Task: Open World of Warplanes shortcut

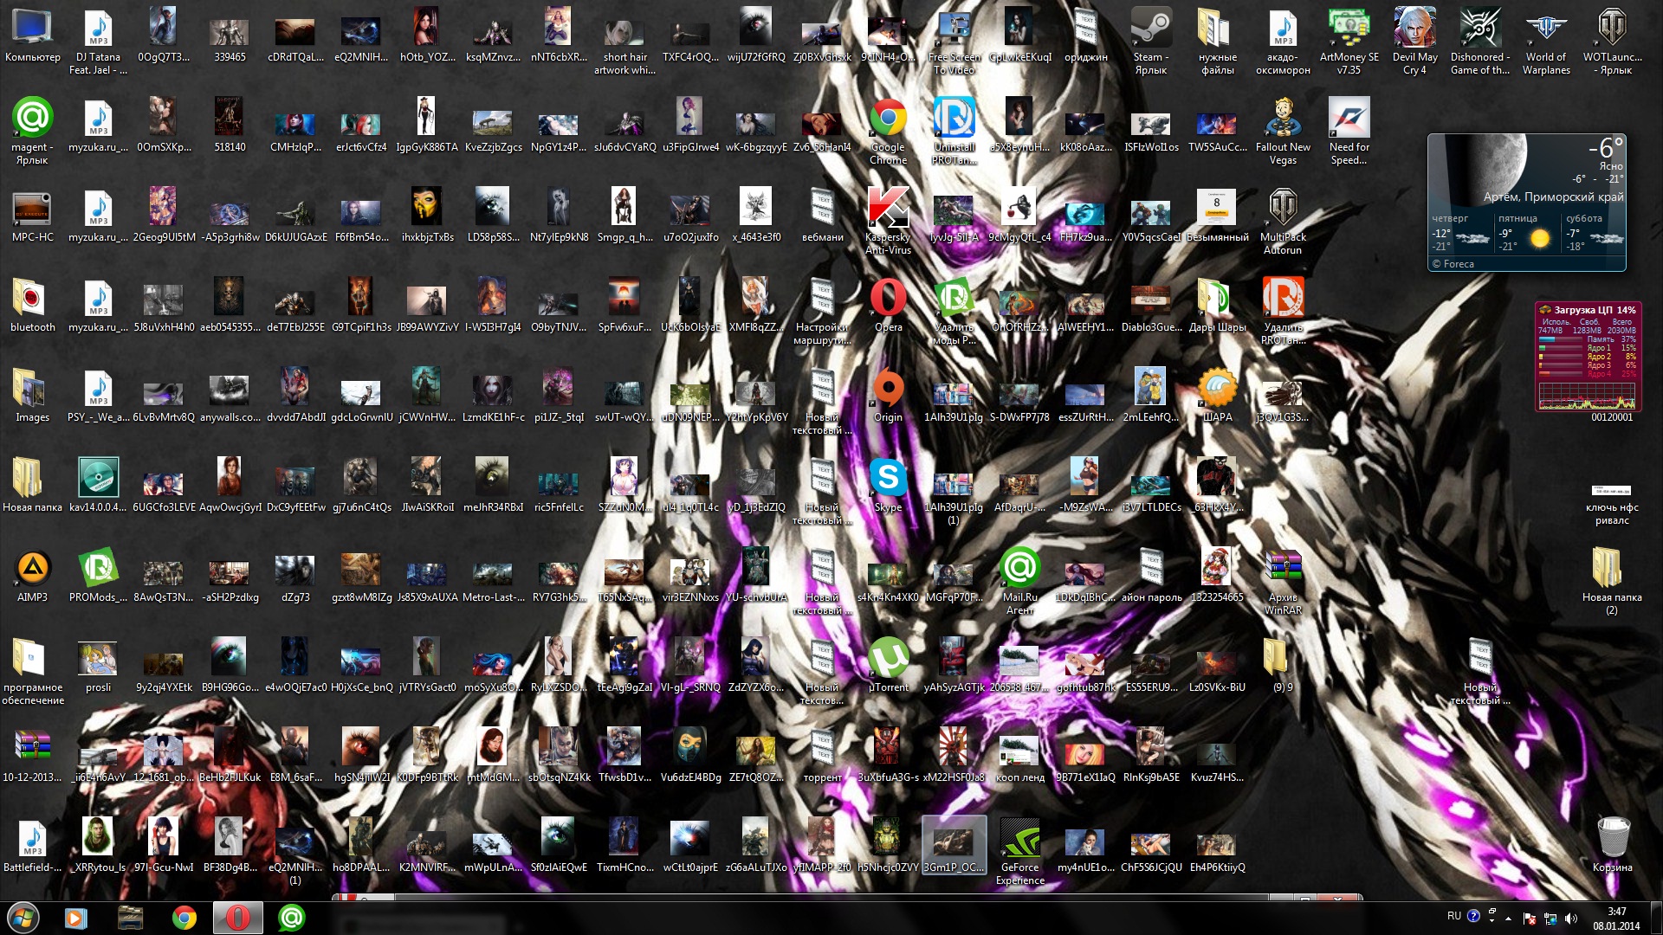Action: [x=1546, y=42]
